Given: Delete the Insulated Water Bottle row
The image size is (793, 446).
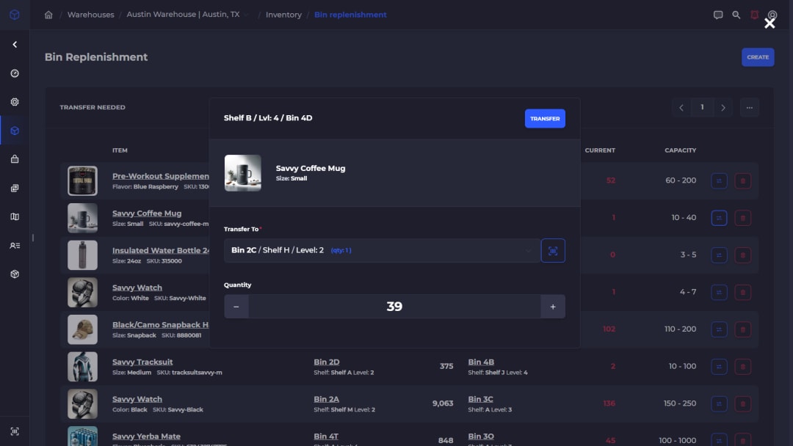Looking at the screenshot, I should point(742,255).
